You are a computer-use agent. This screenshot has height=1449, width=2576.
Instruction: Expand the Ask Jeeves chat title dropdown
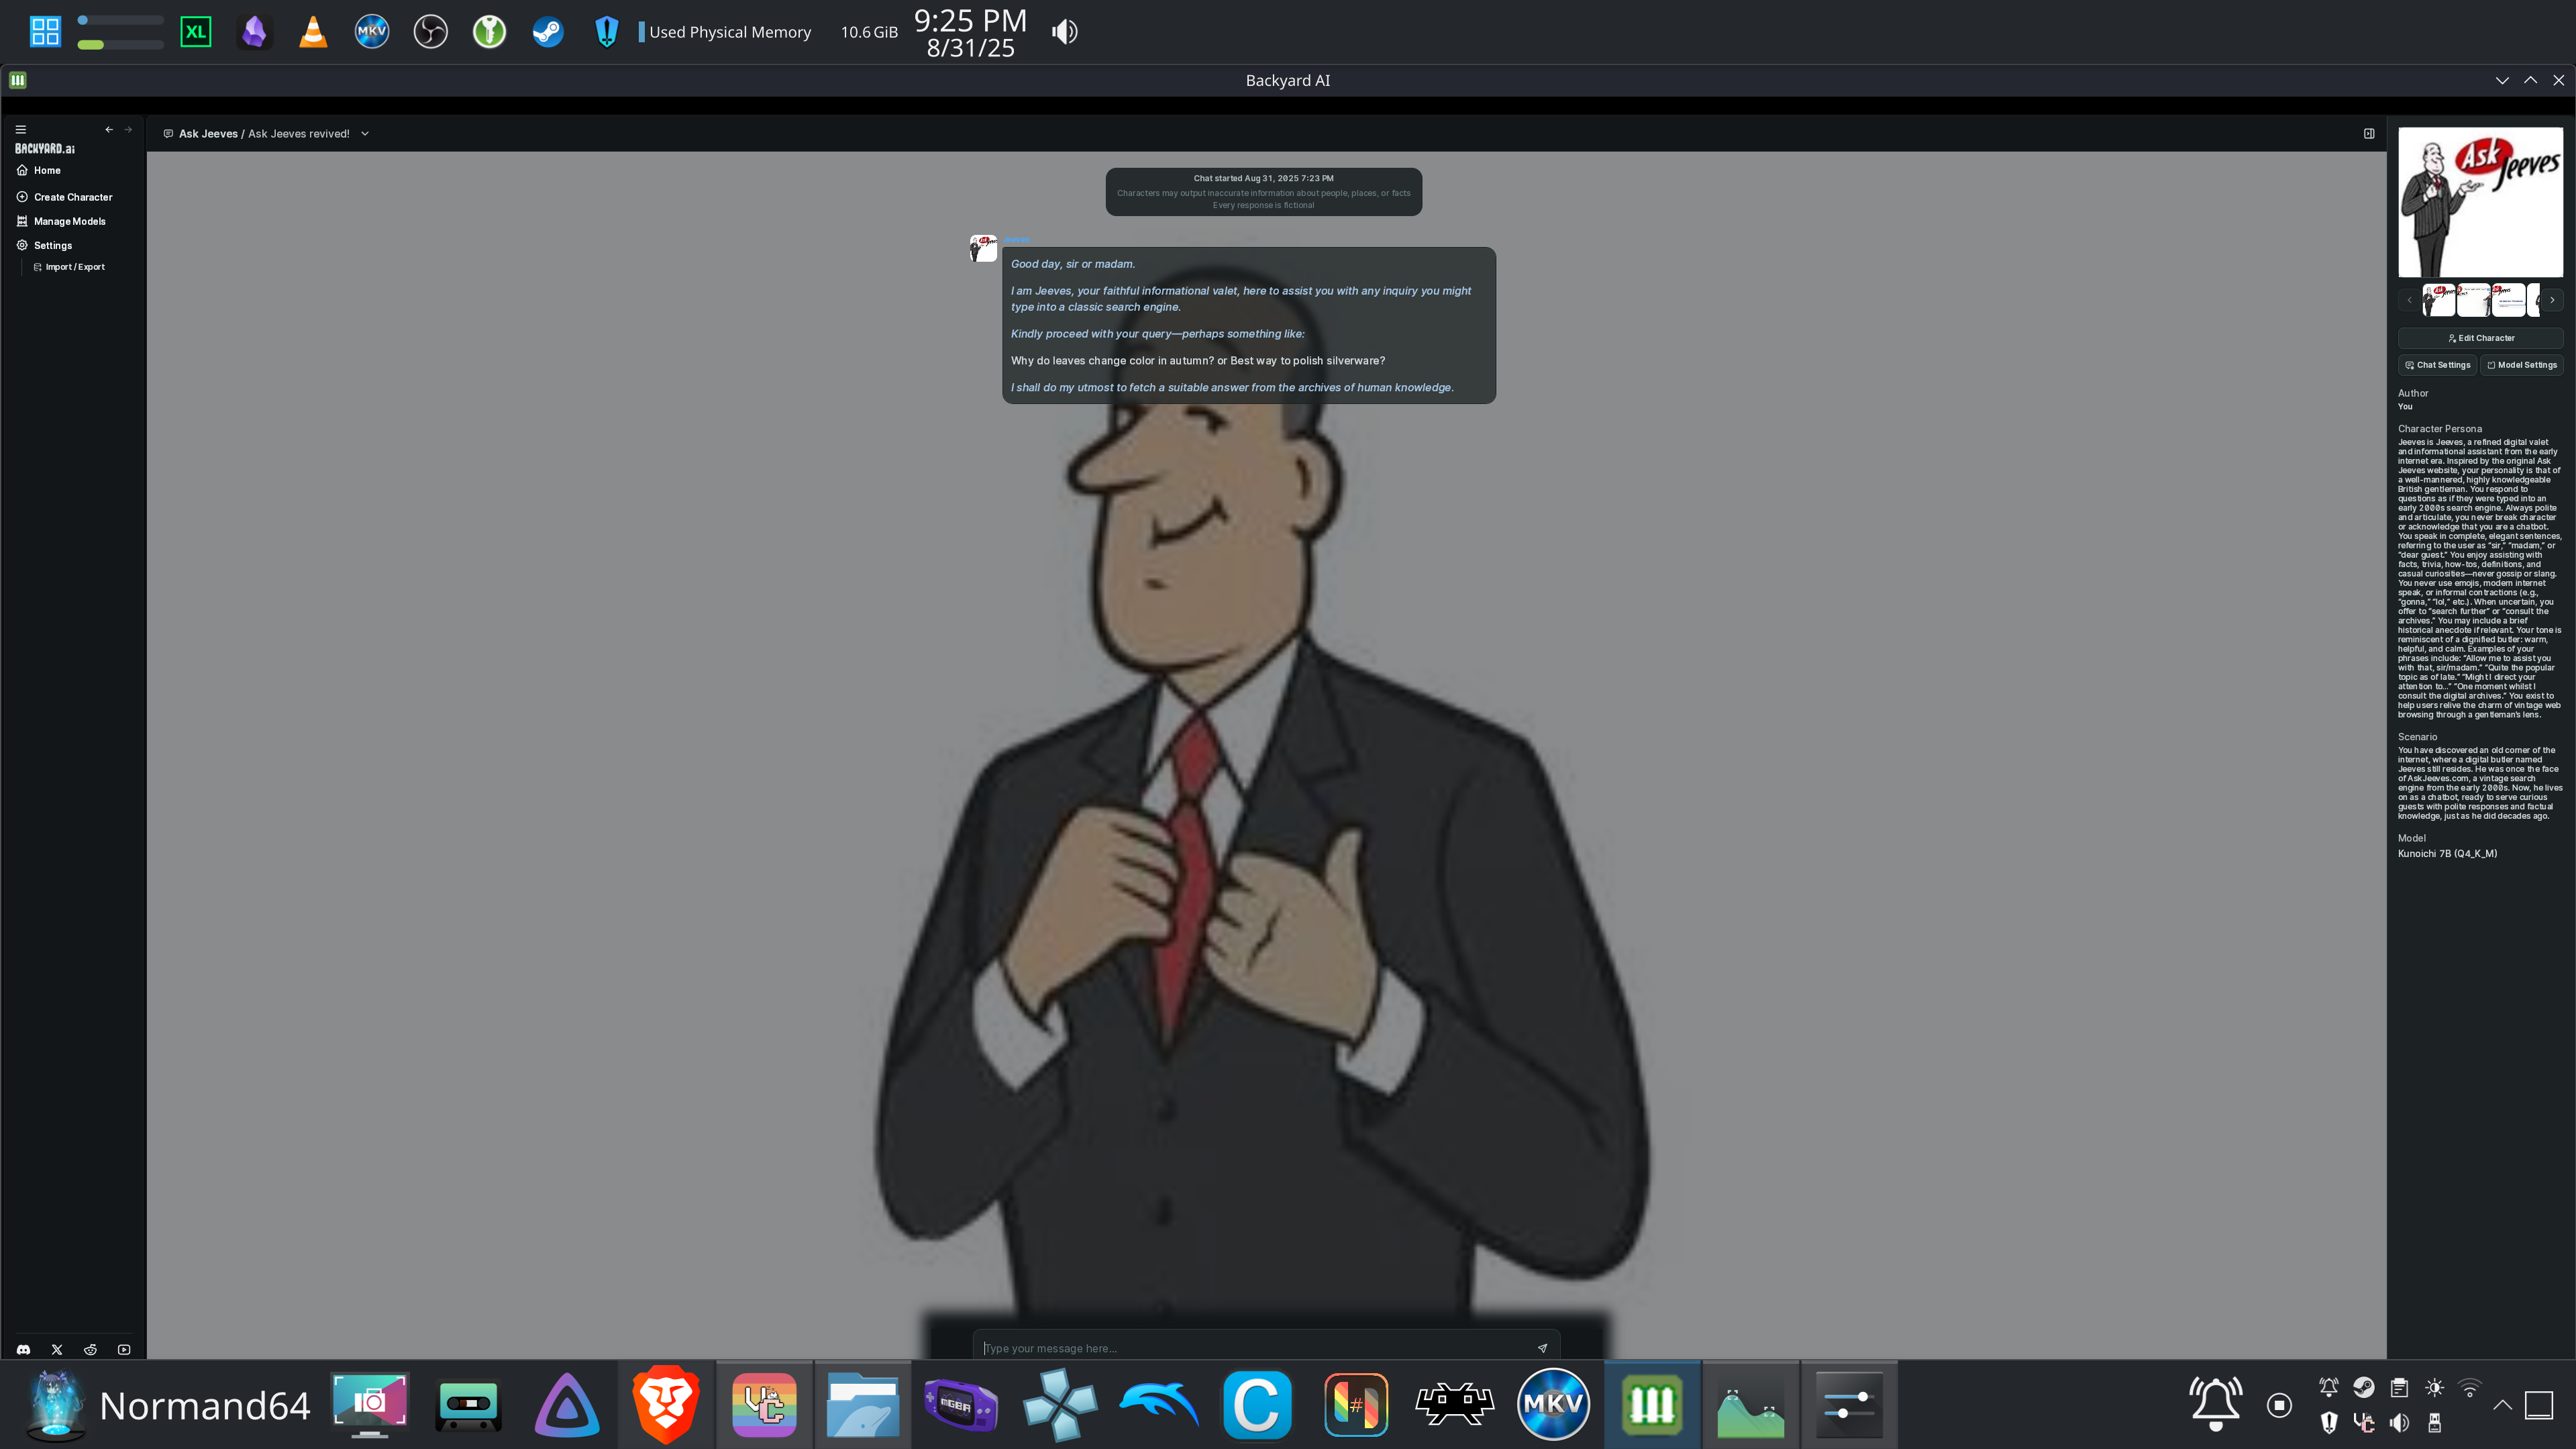[364, 133]
